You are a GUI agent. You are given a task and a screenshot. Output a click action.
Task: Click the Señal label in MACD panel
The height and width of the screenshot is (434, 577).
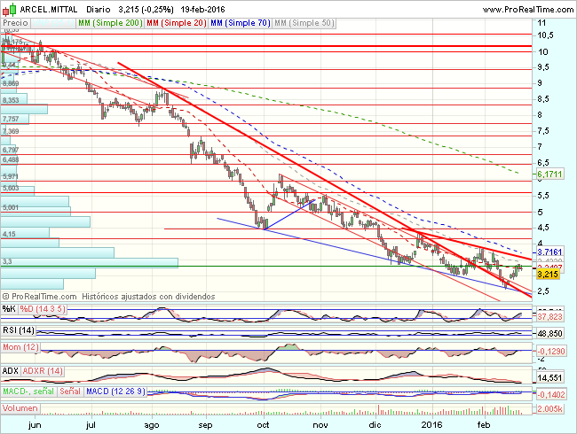(70, 391)
